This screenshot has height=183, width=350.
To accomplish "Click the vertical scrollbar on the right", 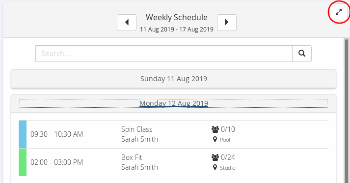I will coord(347,110).
